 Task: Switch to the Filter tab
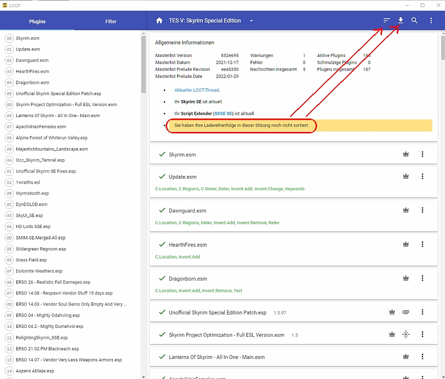[111, 22]
